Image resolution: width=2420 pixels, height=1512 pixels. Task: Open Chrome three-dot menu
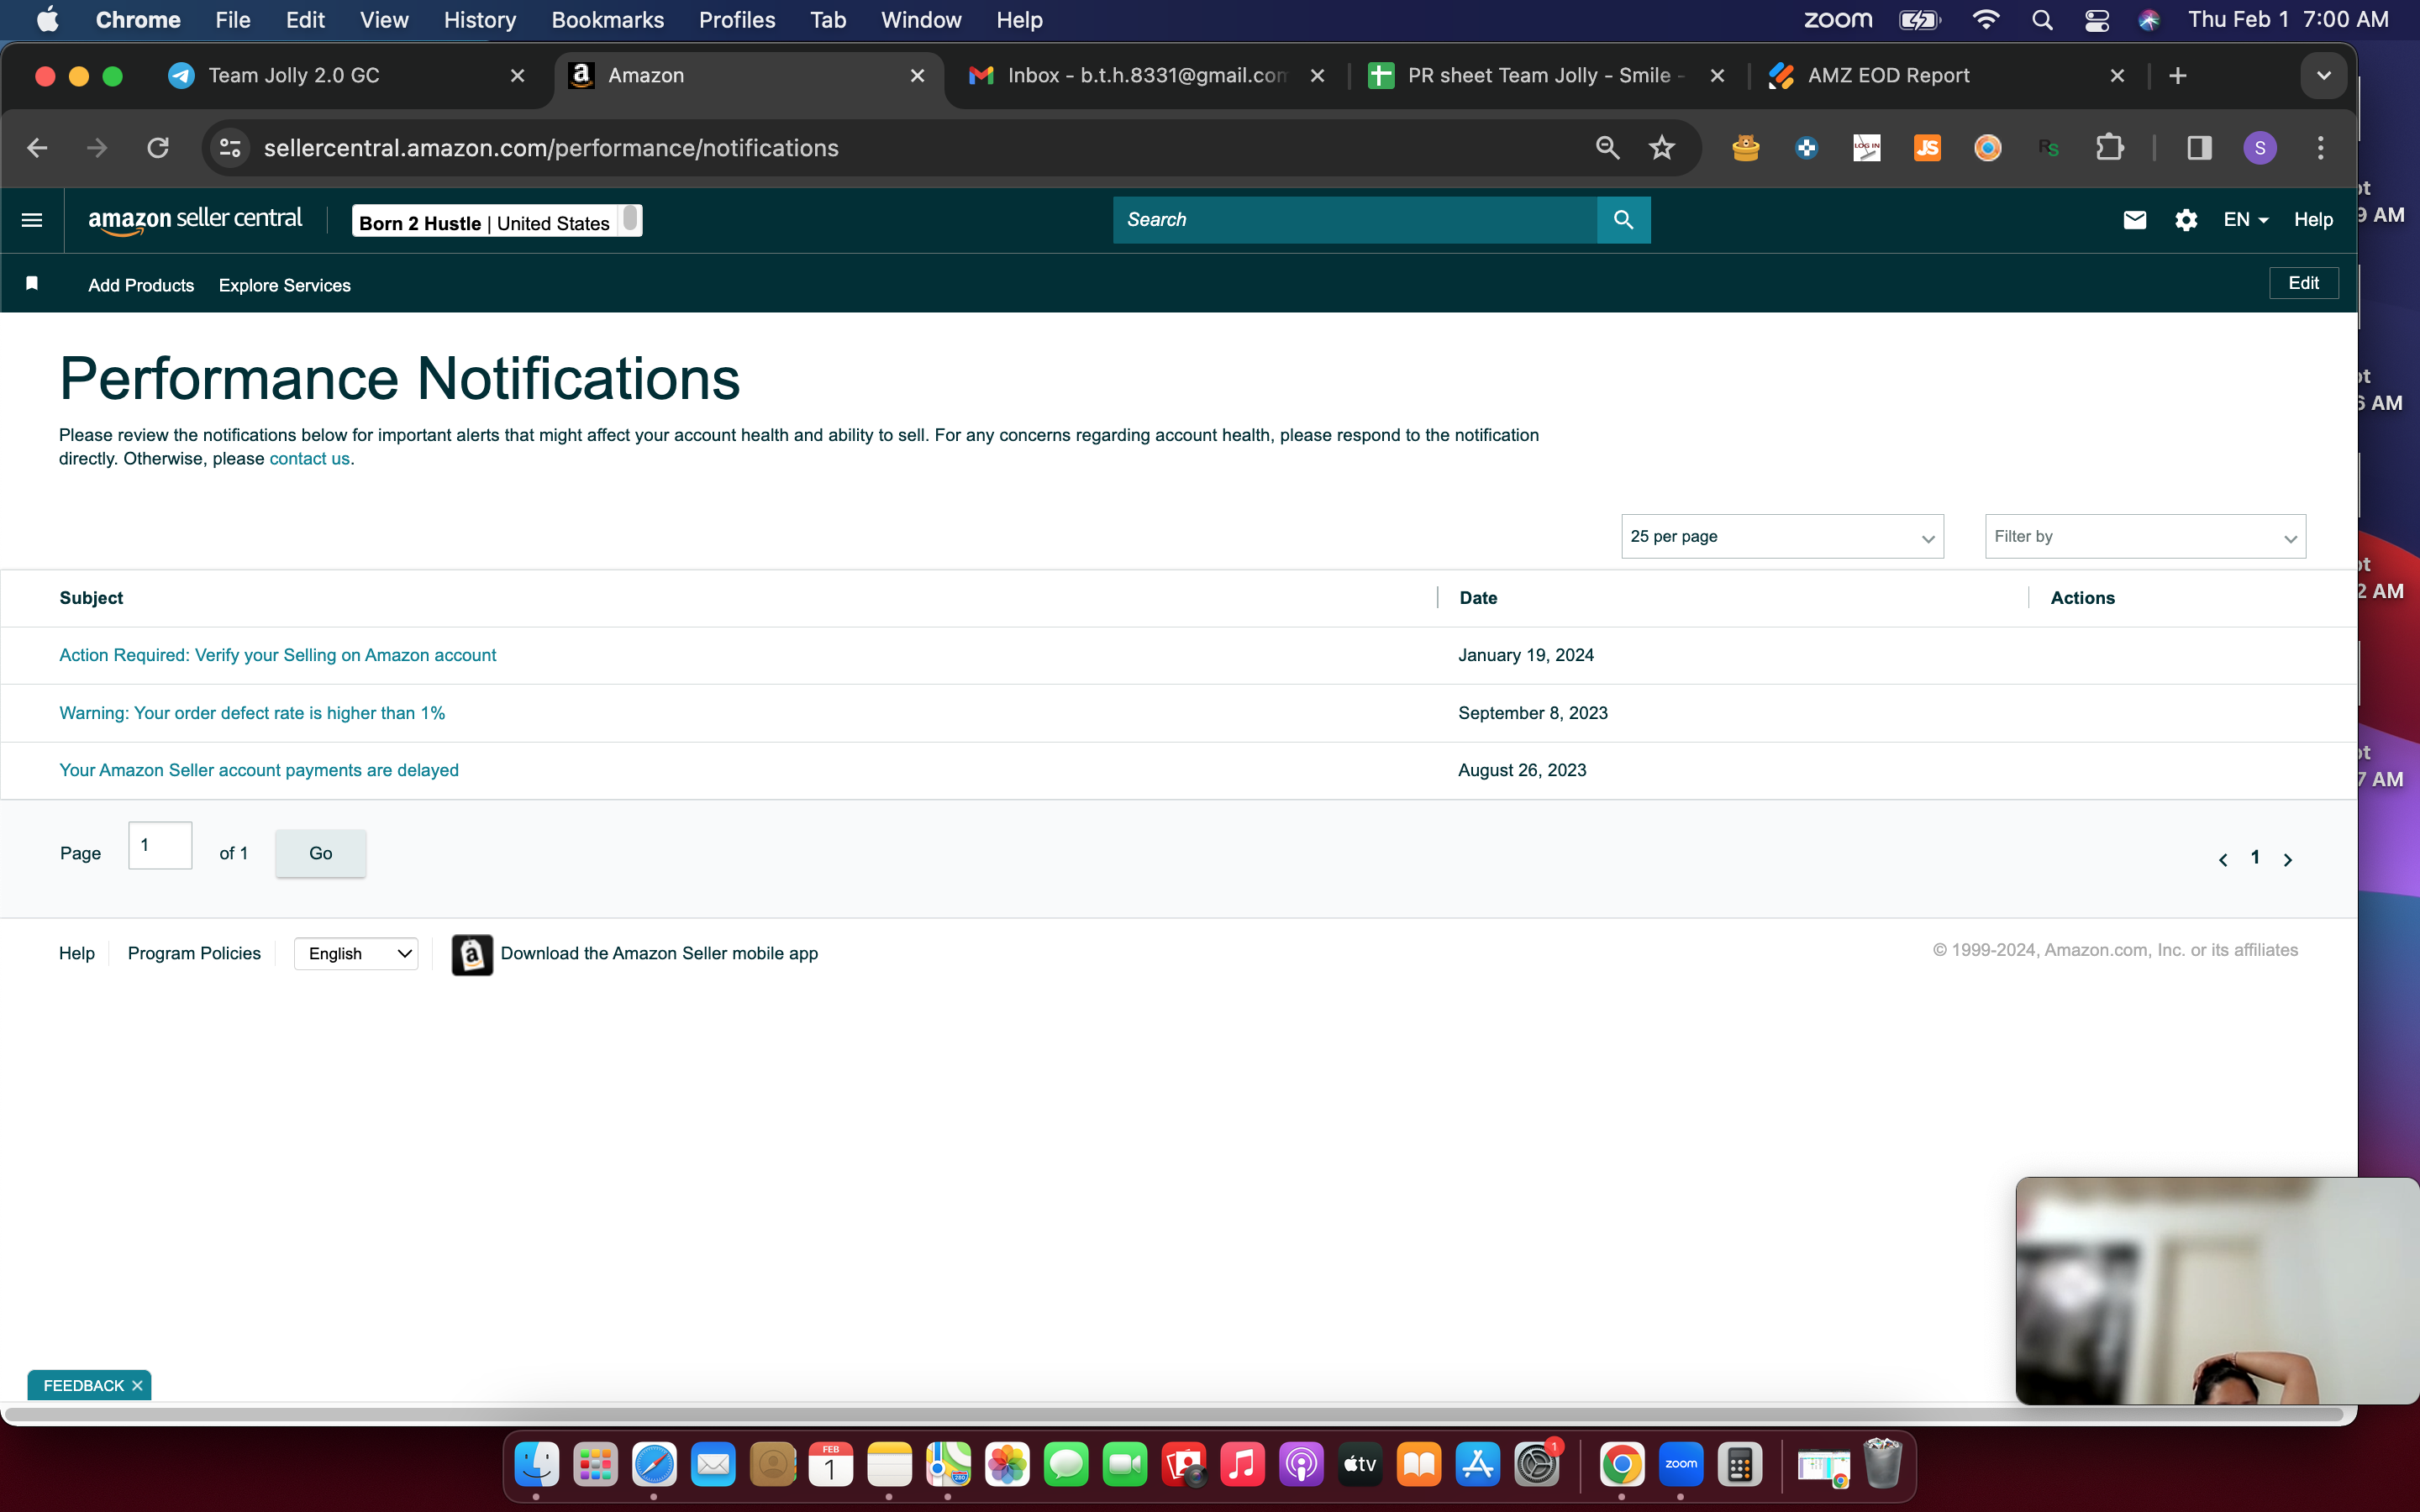2321,148
